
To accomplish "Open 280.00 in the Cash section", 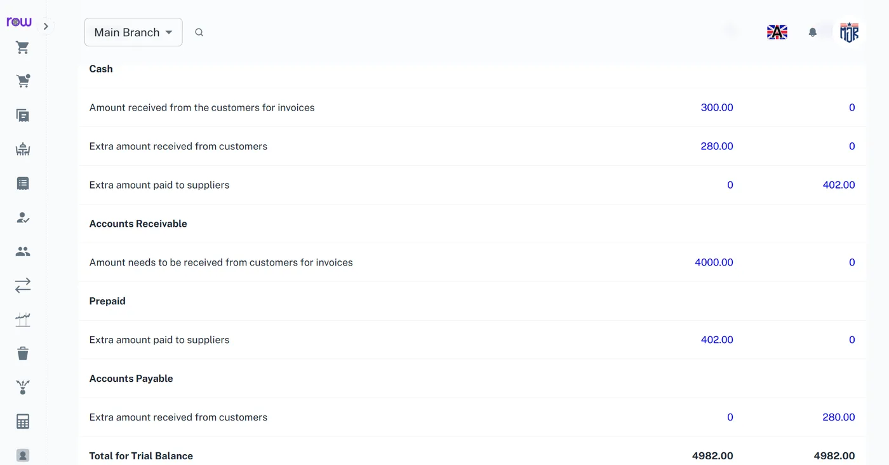I will (717, 147).
